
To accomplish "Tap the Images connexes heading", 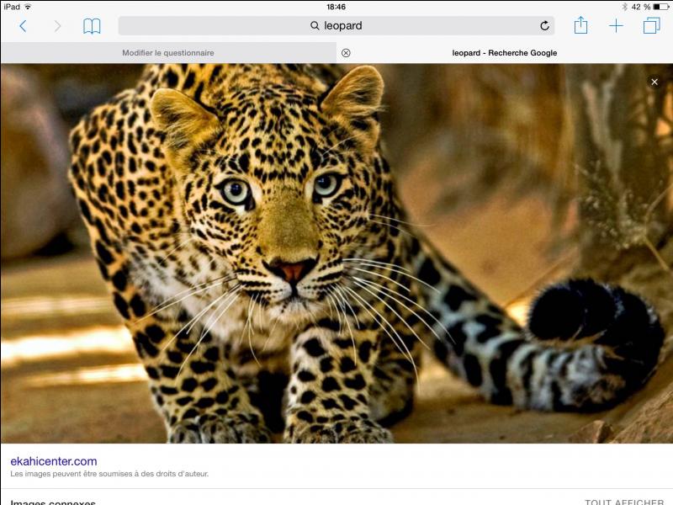I will pos(53,502).
